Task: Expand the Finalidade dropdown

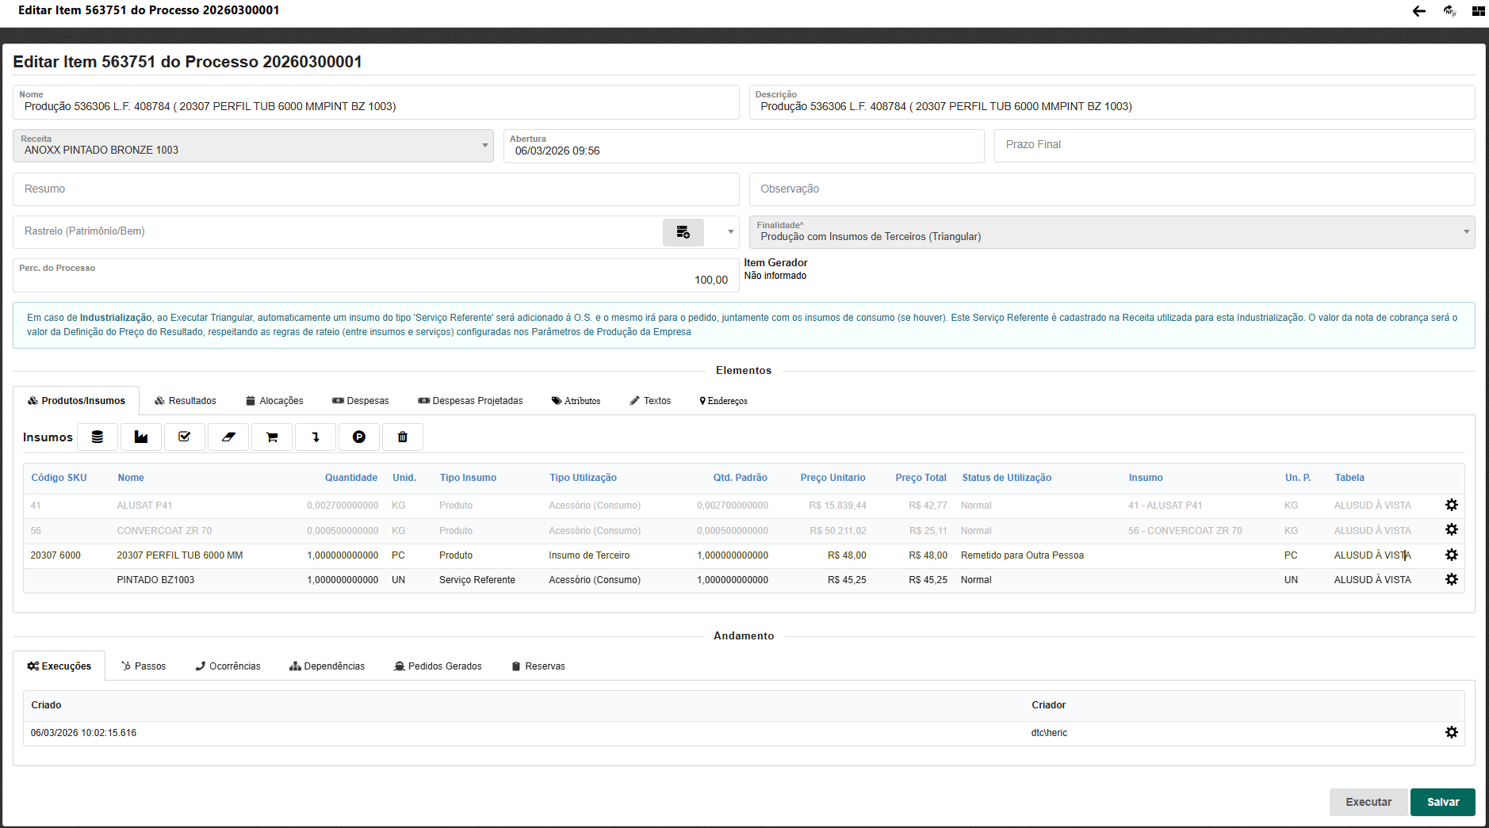Action: tap(1466, 232)
